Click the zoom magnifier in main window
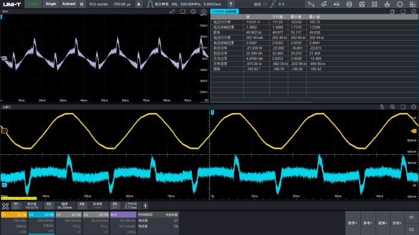 (392, 107)
